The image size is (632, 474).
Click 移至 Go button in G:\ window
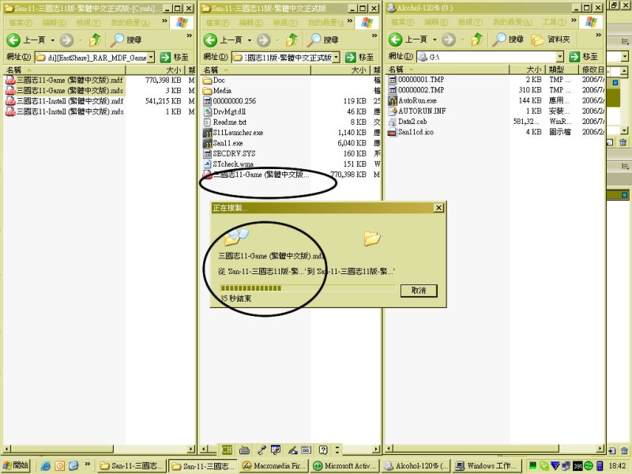(583, 57)
